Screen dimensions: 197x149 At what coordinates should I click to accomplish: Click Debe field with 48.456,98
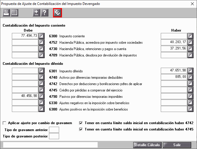25,96
